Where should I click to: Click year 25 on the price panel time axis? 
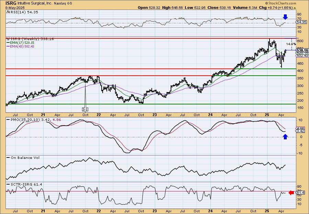(x=267, y=115)
